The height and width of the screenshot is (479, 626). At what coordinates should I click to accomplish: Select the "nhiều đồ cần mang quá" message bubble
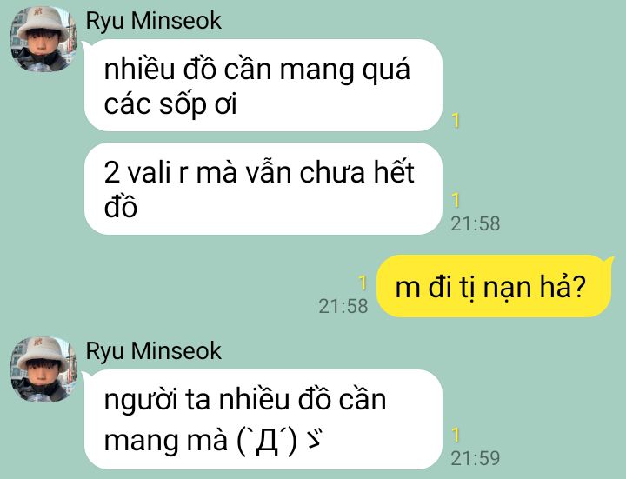click(263, 85)
